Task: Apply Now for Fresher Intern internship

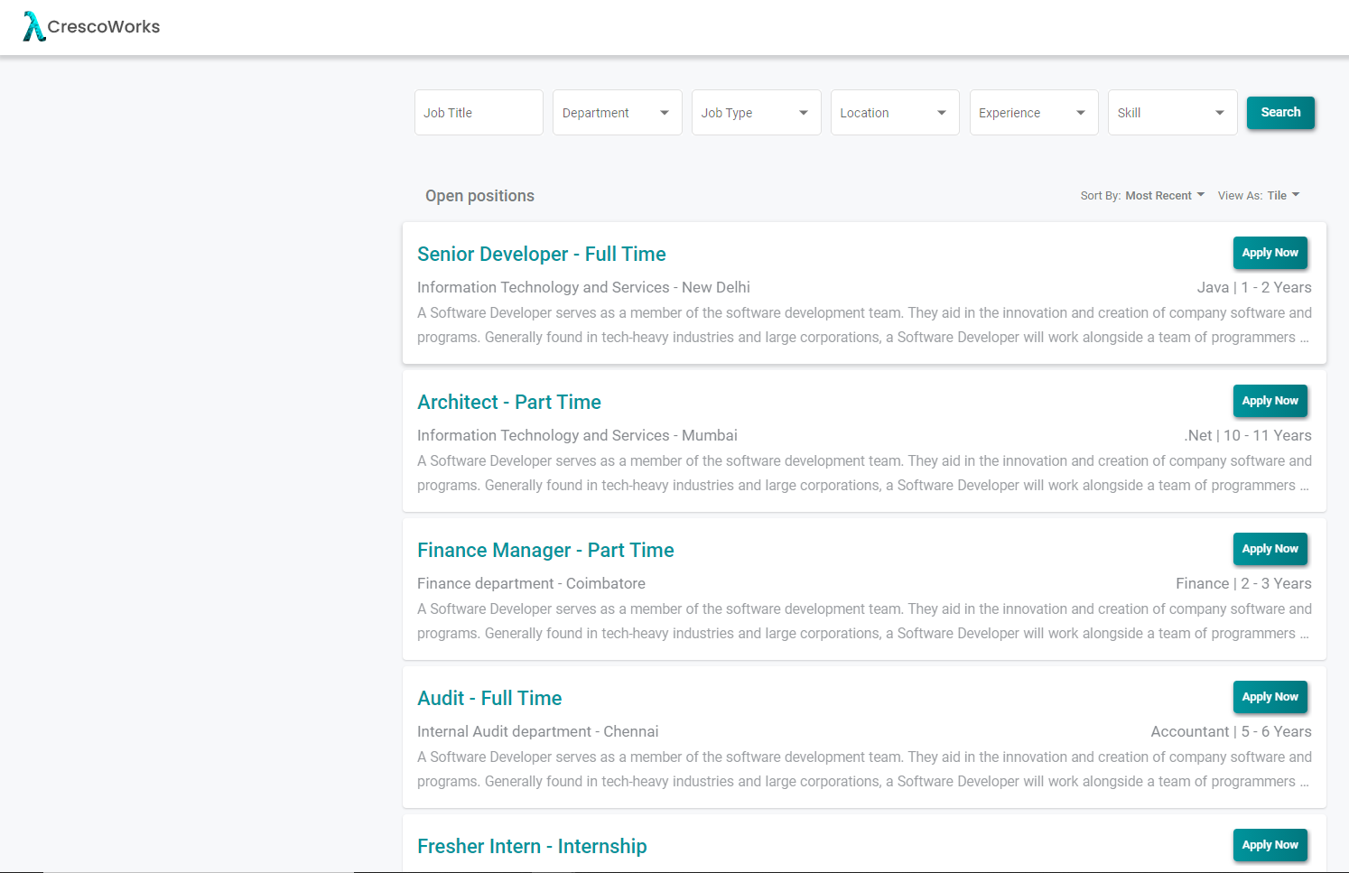Action: click(x=1270, y=845)
